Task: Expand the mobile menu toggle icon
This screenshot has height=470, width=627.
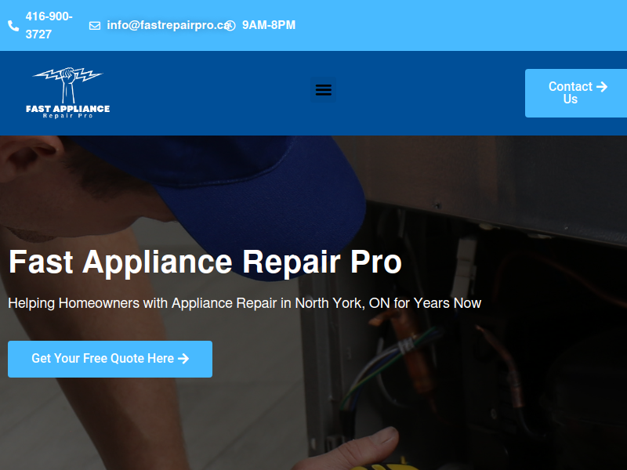Action: tap(324, 89)
